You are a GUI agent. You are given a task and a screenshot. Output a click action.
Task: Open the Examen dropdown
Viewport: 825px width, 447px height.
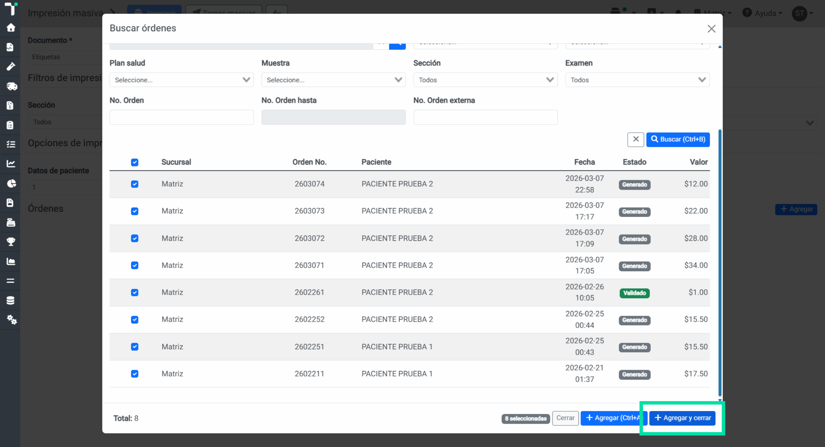637,80
